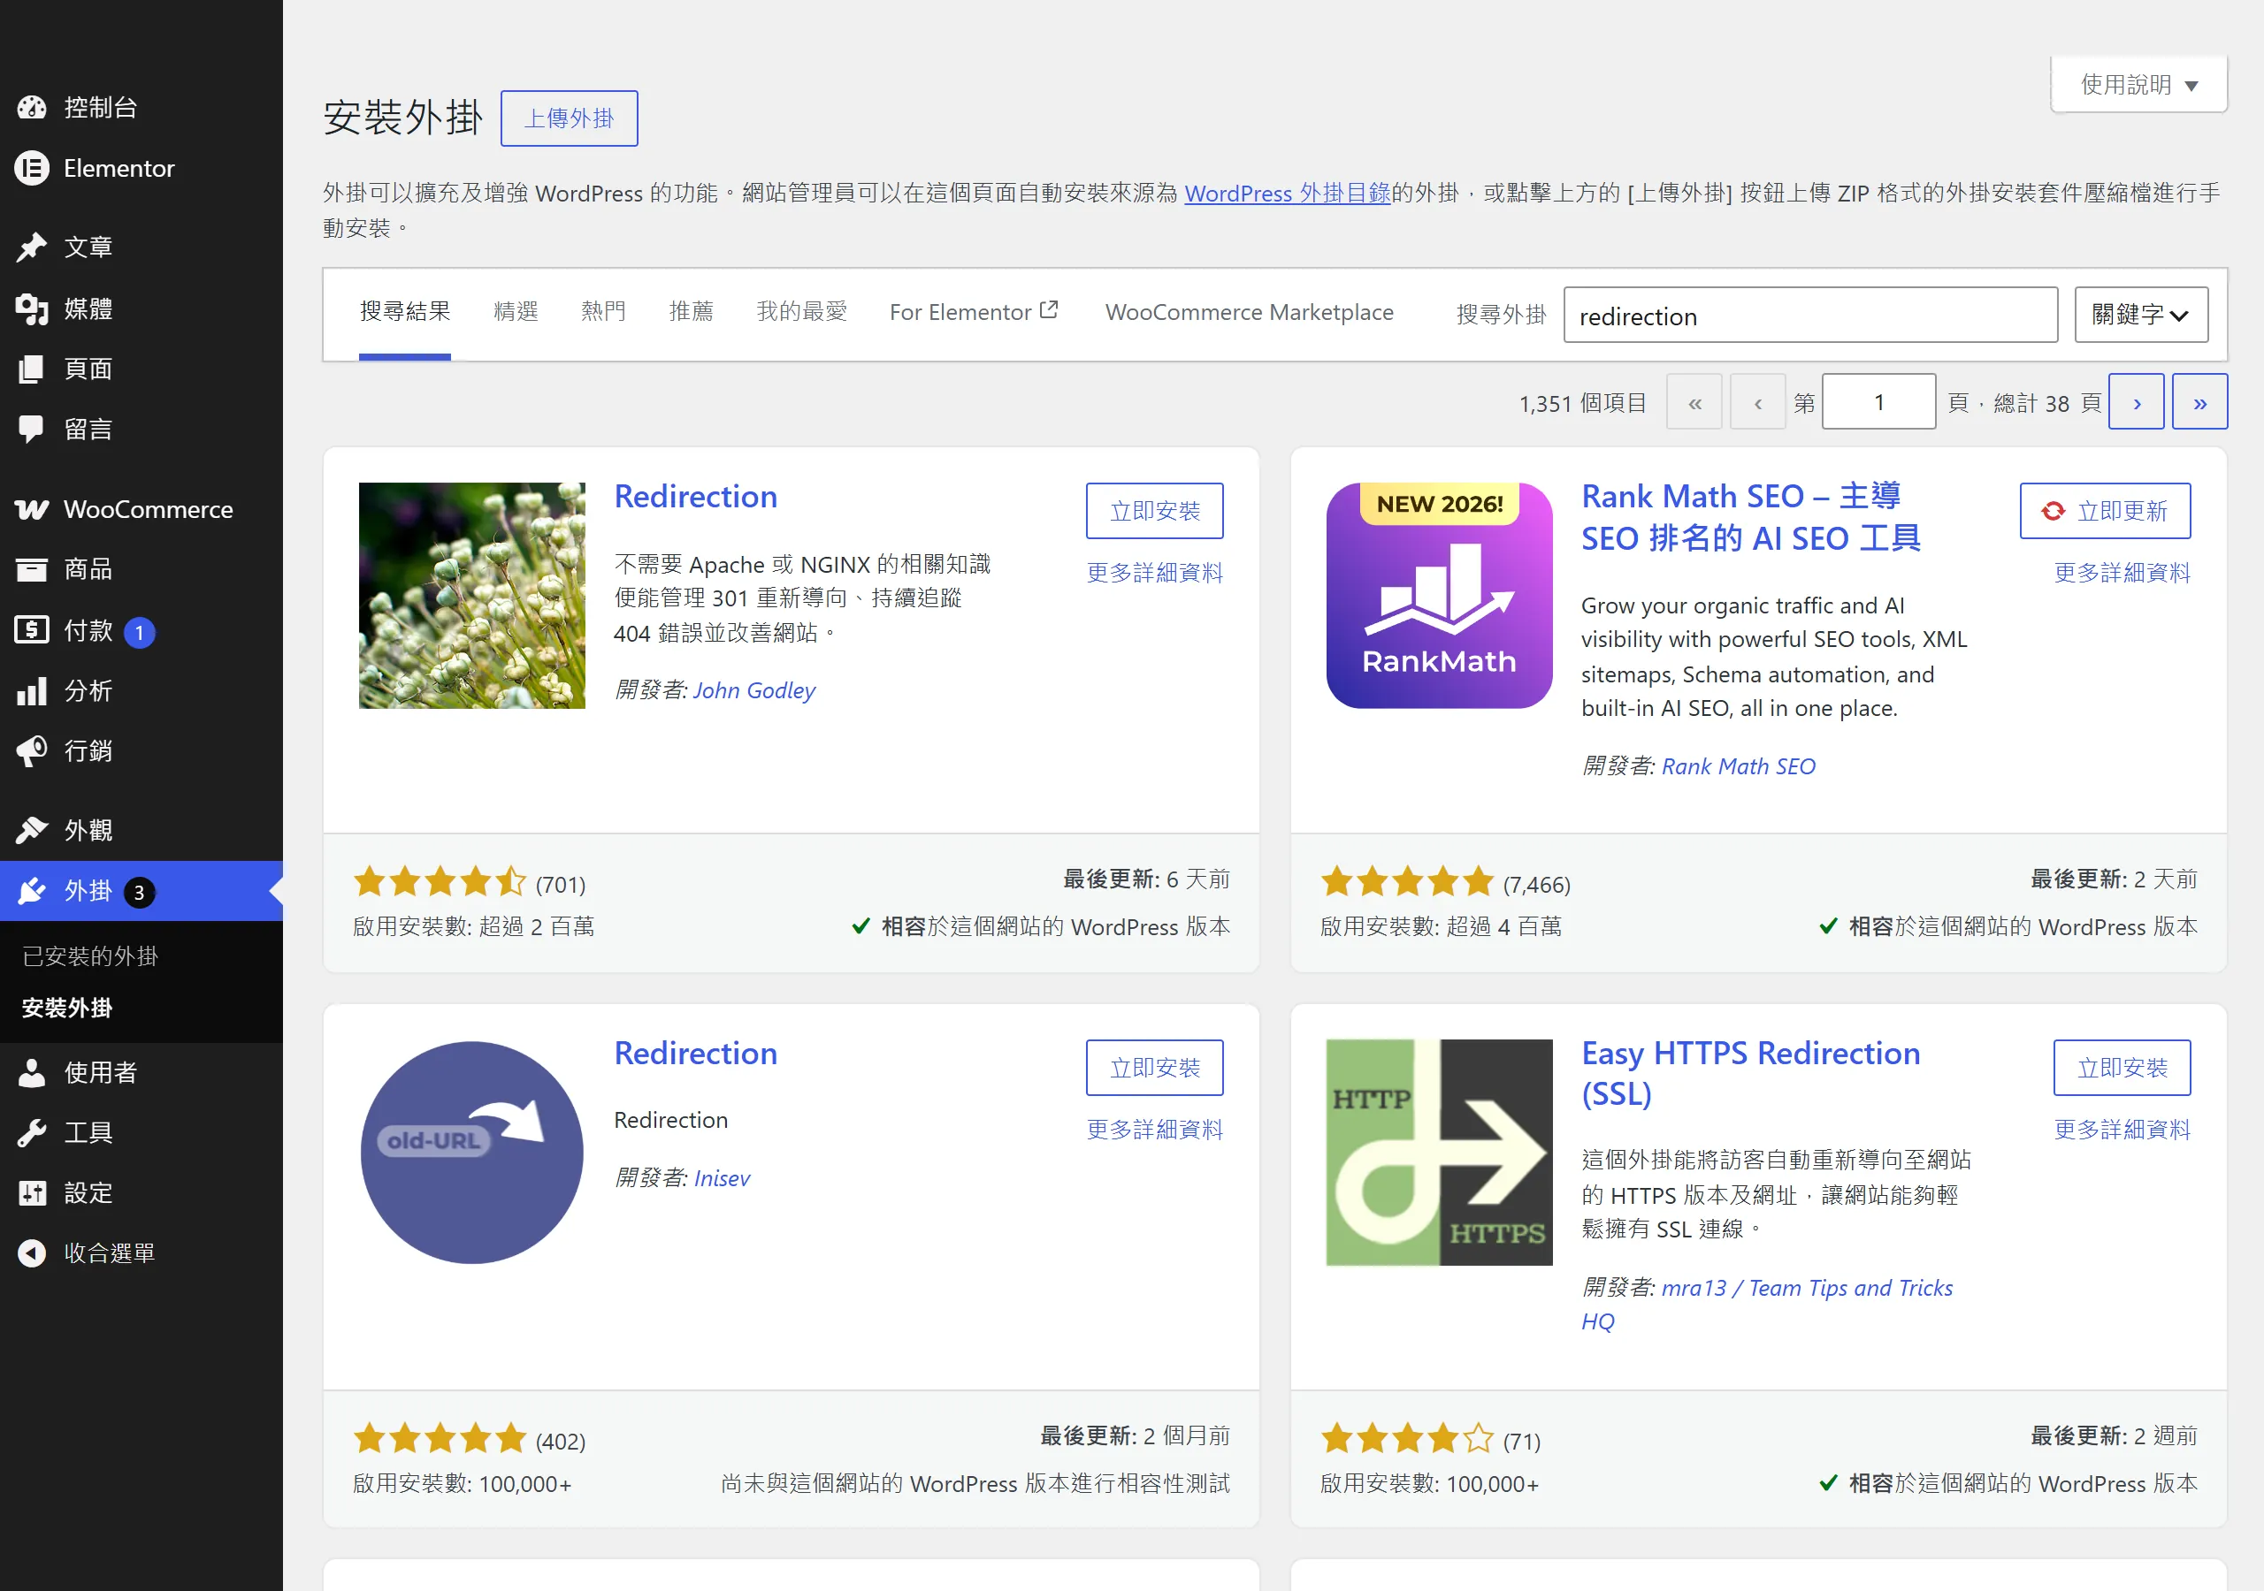The height and width of the screenshot is (1591, 2264).
Task: Click the 工具 wrench icon
Action: (x=32, y=1132)
